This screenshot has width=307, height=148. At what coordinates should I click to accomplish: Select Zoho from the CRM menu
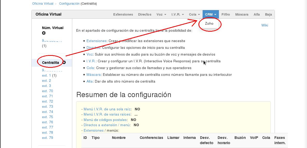[x=209, y=23]
